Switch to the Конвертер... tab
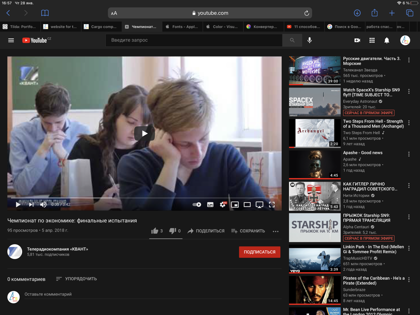Viewport: 420px width, 315px height. 263,27
